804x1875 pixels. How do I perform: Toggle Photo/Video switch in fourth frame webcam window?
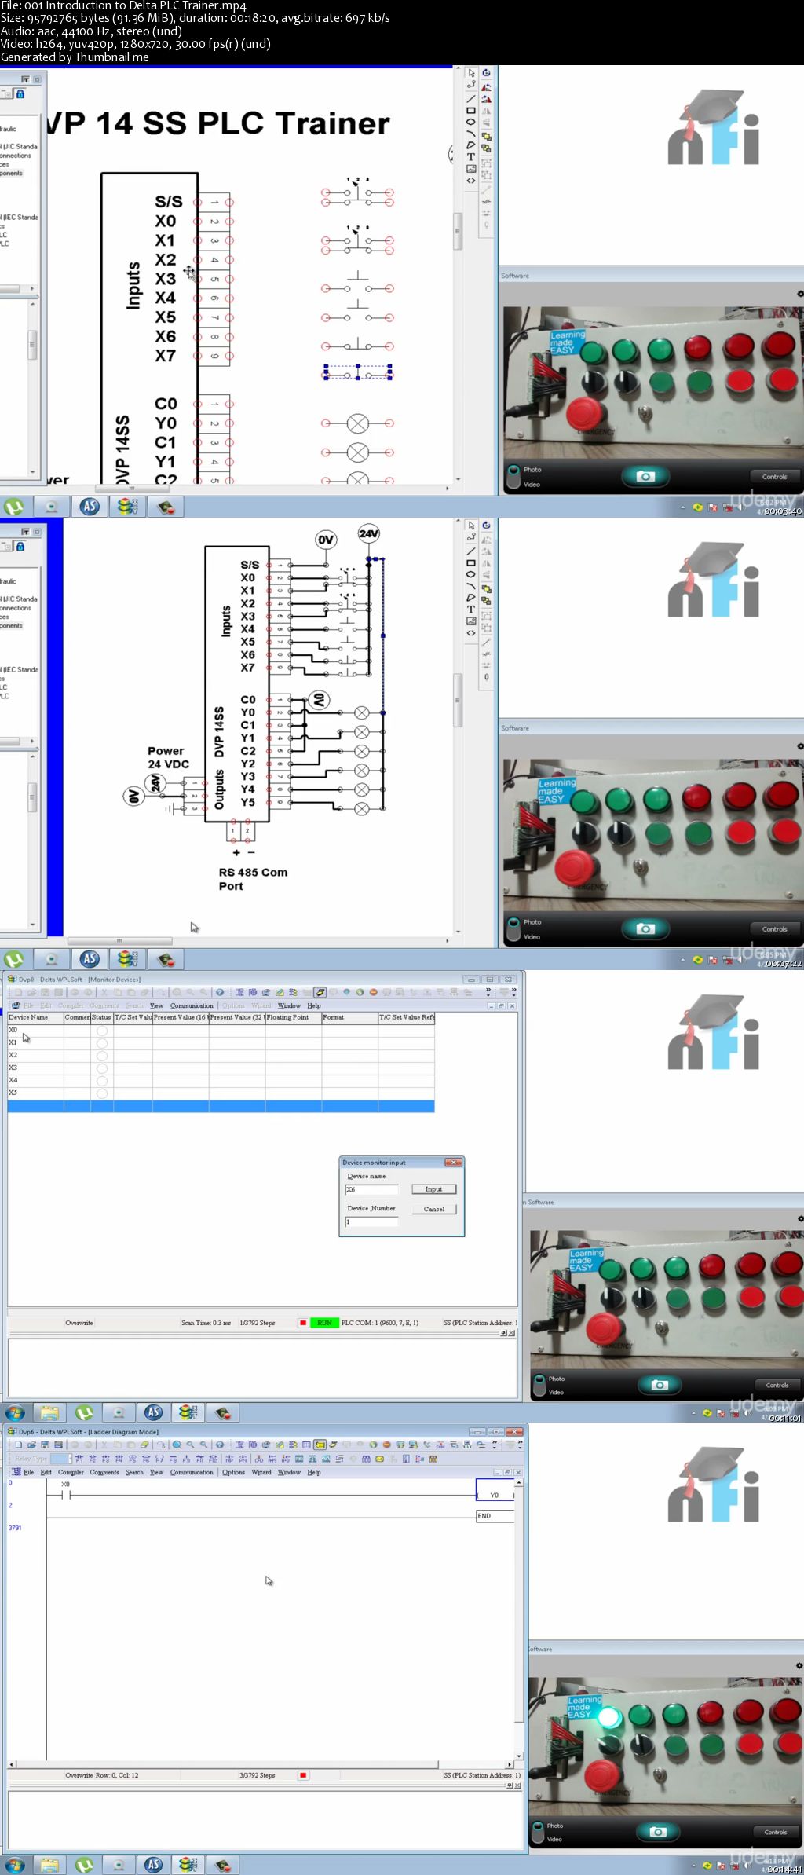coord(538,1832)
